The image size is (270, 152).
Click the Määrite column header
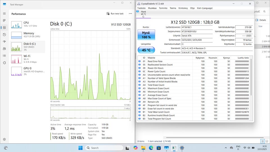(x=170, y=58)
